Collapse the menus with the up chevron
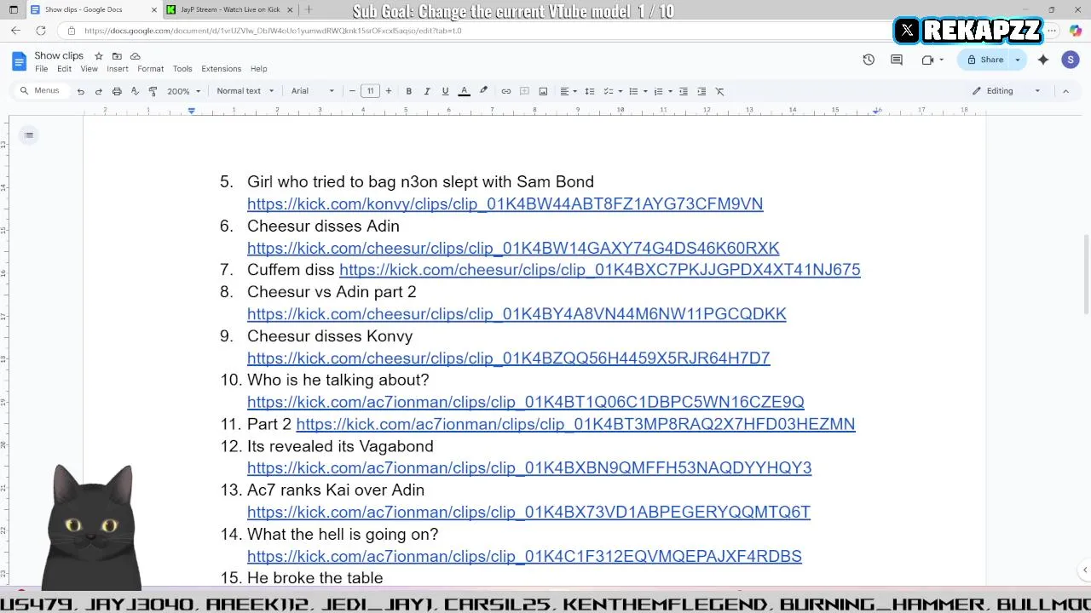Screen dimensions: 1091x613 pos(1065,91)
